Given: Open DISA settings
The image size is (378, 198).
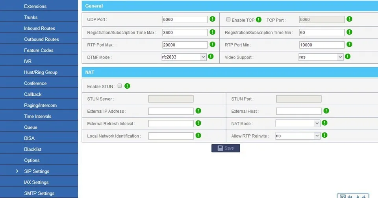Looking at the screenshot, I should (29, 138).
